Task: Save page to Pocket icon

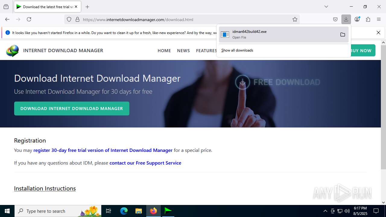Action: (335, 19)
